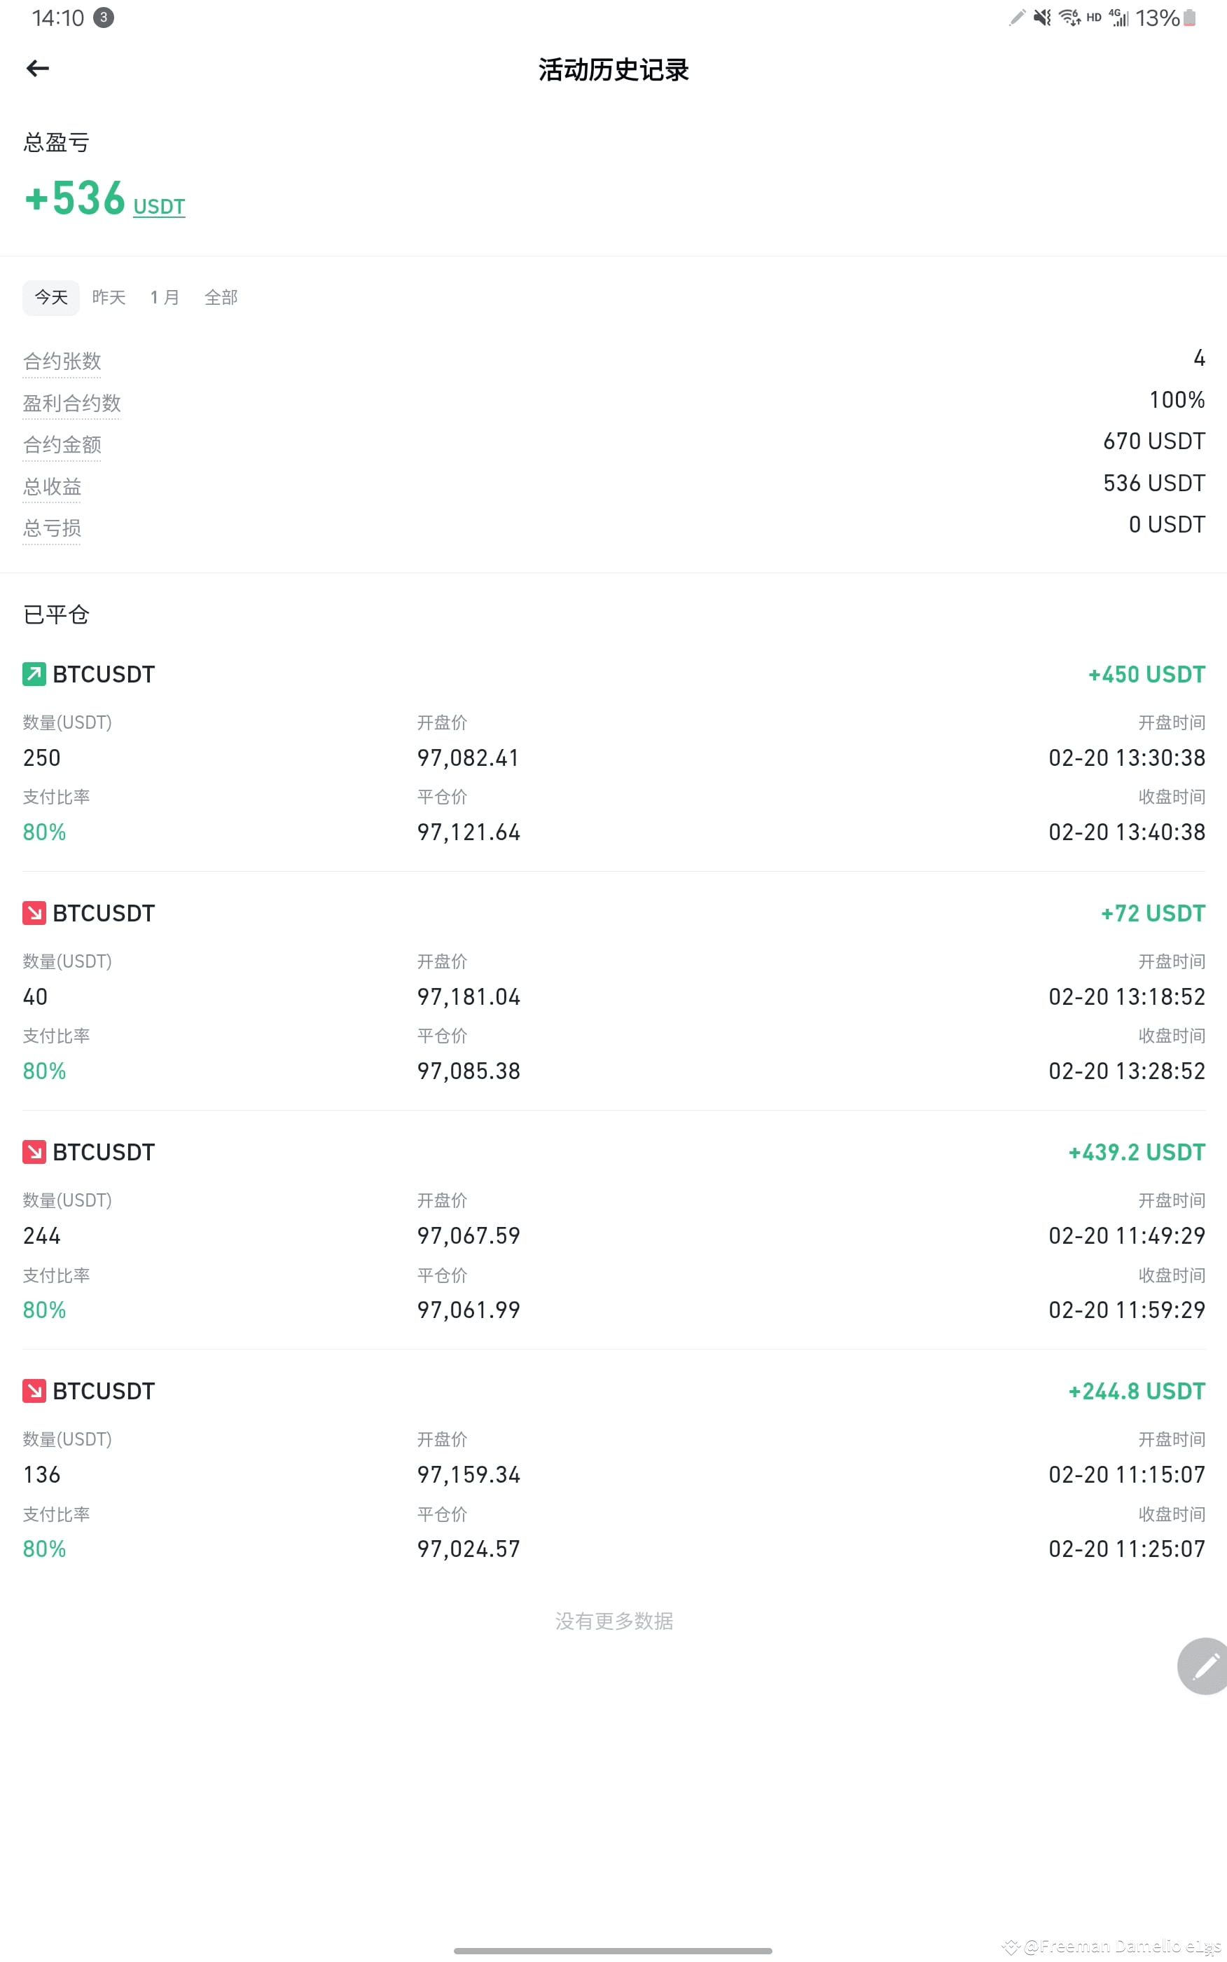Tap red down-arrow icon on +72 USDT trade
Image resolution: width=1227 pixels, height=1962 pixels.
coord(34,913)
